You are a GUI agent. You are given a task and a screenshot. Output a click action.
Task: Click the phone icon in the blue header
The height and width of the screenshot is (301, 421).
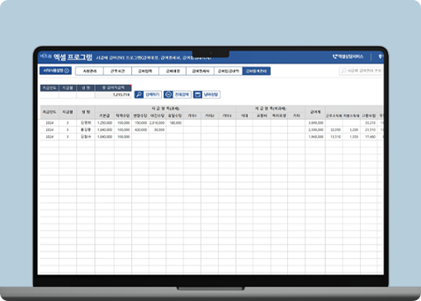click(335, 57)
